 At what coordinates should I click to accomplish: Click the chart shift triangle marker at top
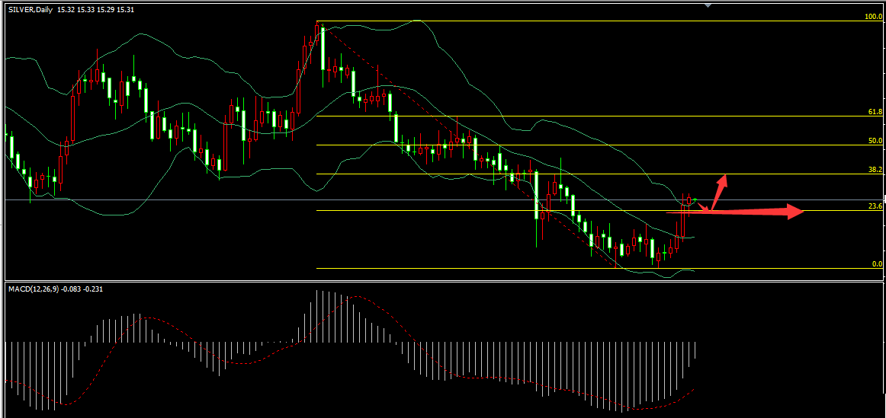(x=708, y=6)
